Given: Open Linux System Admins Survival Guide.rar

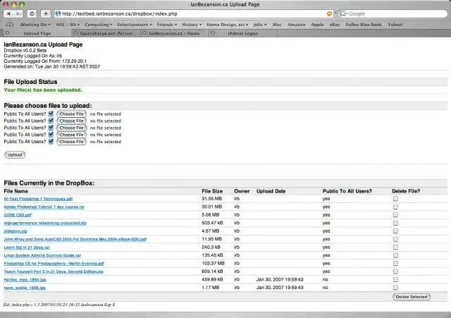Looking at the screenshot, I should tap(42, 255).
